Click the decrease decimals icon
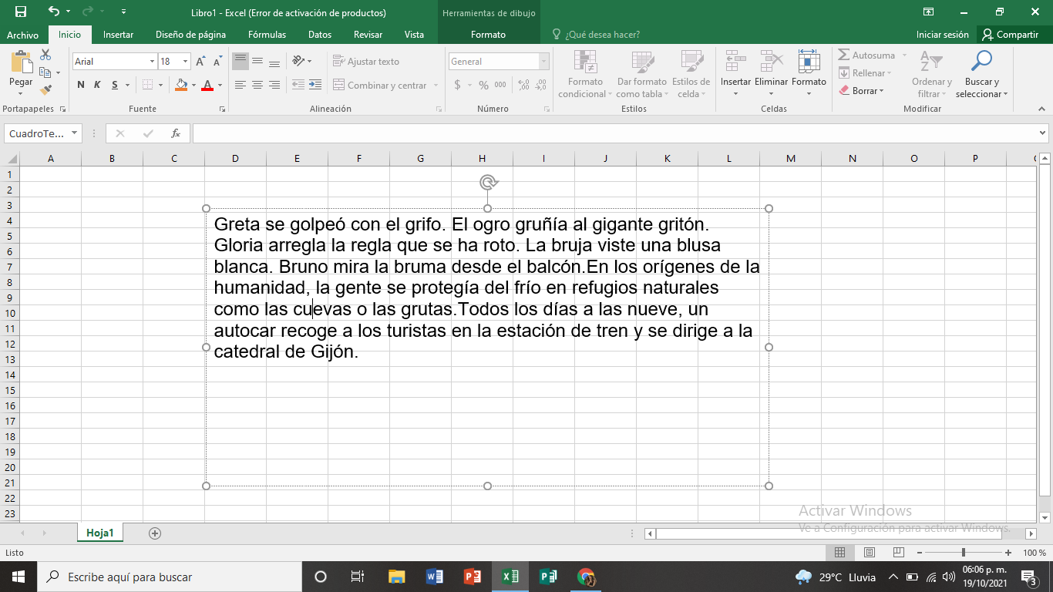Screen dimensions: 1053x592 click(541, 85)
